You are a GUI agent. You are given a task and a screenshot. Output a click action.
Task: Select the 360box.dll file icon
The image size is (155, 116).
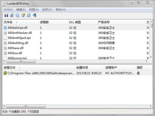(x=5, y=53)
